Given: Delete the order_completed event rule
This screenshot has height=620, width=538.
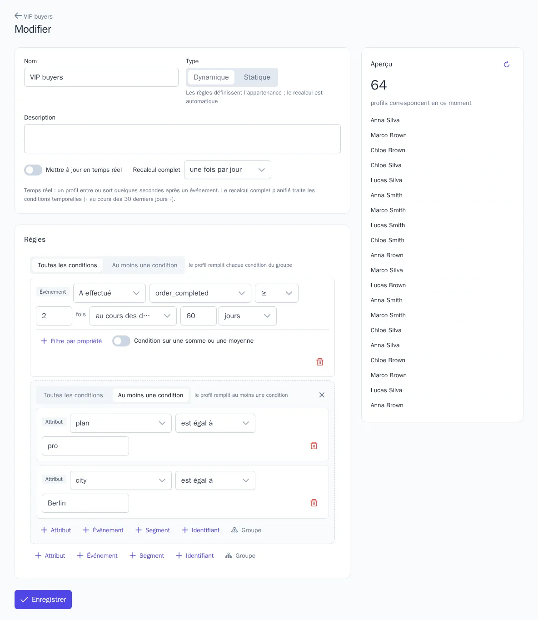Looking at the screenshot, I should point(320,362).
